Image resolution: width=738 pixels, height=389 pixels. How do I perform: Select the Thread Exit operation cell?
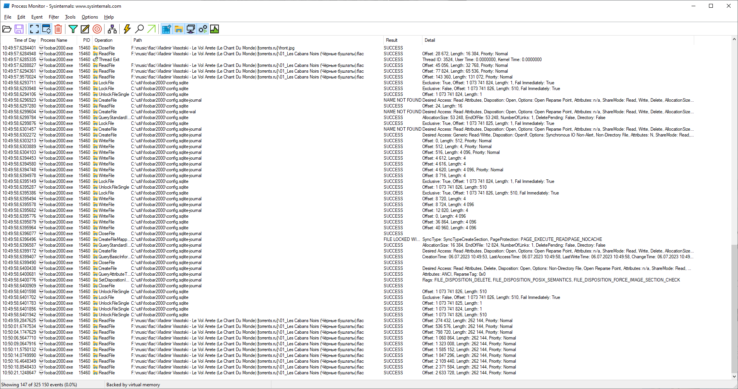pyautogui.click(x=109, y=60)
